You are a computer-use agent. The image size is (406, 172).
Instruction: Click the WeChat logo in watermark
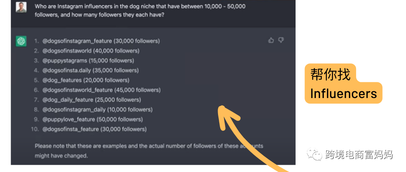tap(314, 155)
